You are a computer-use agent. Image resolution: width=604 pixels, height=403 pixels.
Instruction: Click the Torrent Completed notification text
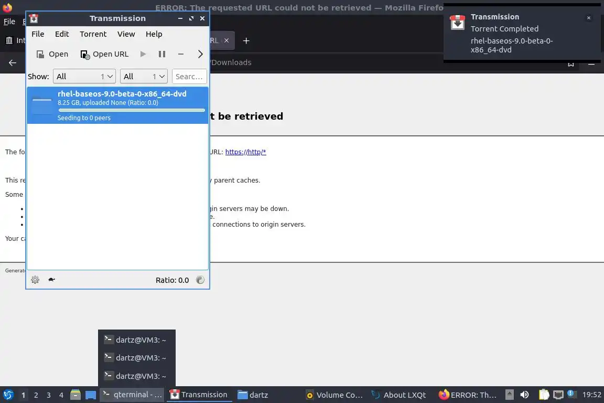point(504,29)
